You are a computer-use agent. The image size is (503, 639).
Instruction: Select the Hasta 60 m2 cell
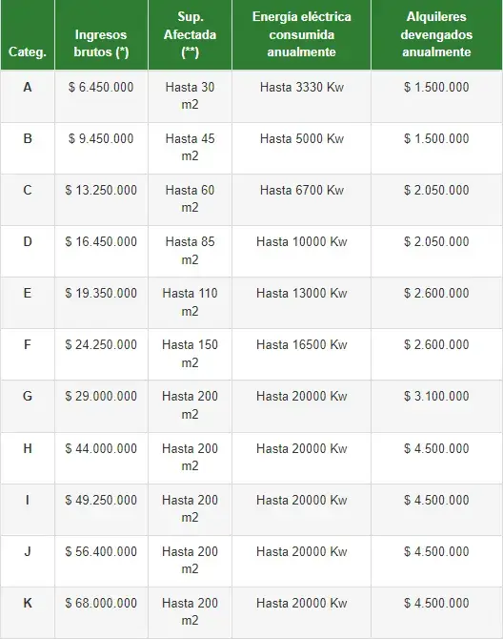[x=190, y=199]
